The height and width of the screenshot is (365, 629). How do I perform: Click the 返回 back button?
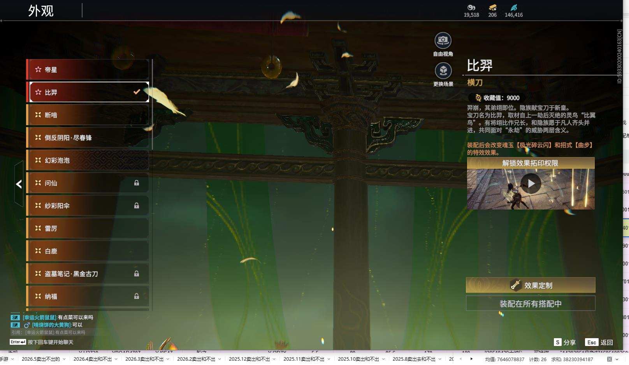[x=607, y=342]
